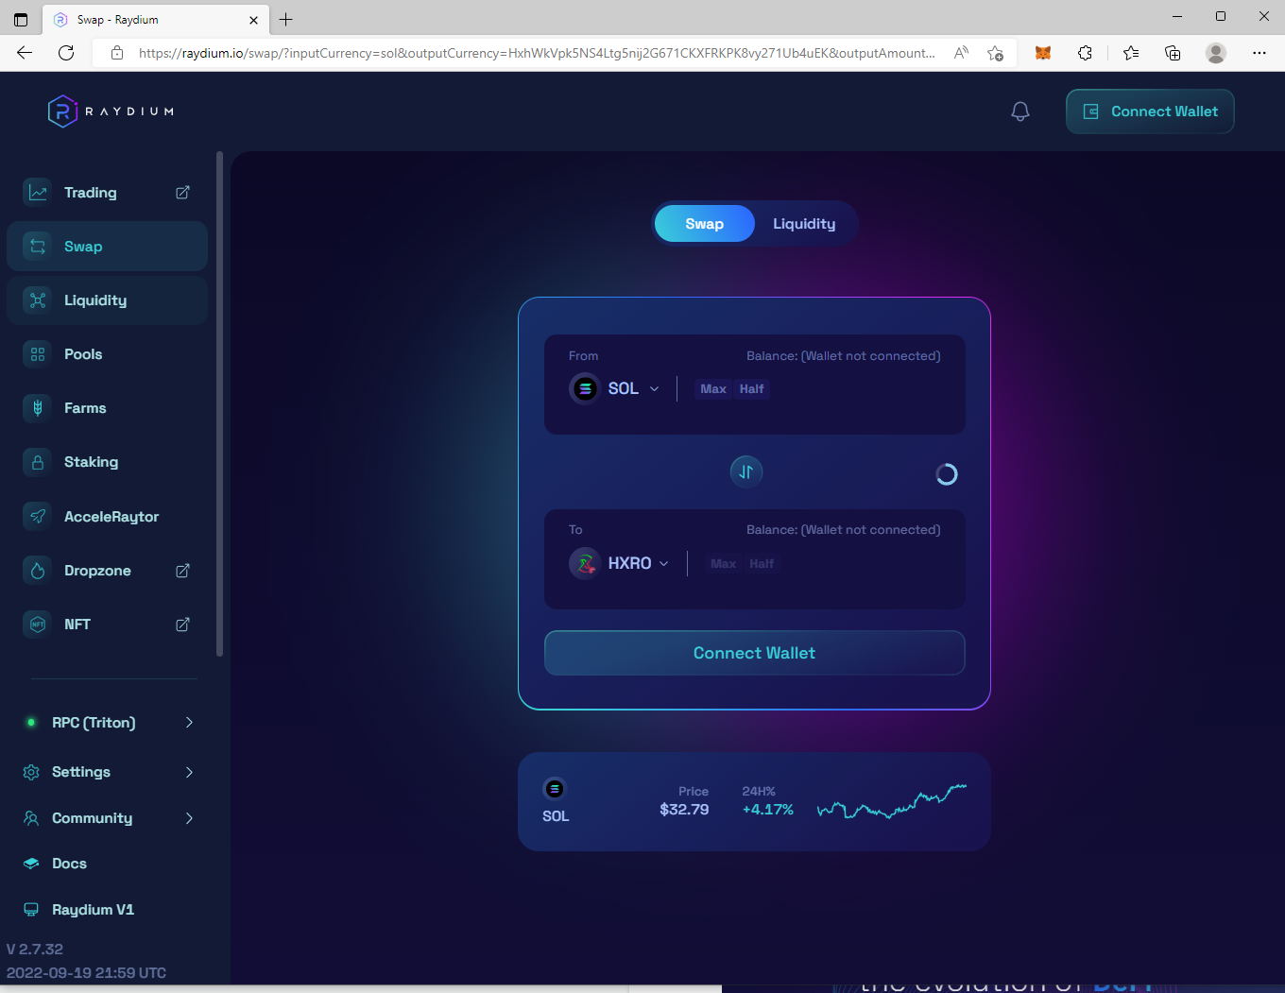Viewport: 1285px width, 993px height.
Task: Click the Settings gear icon
Action: 31,772
